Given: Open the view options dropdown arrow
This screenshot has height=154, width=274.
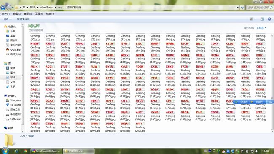Looking at the screenshot, I should click(x=255, y=19).
